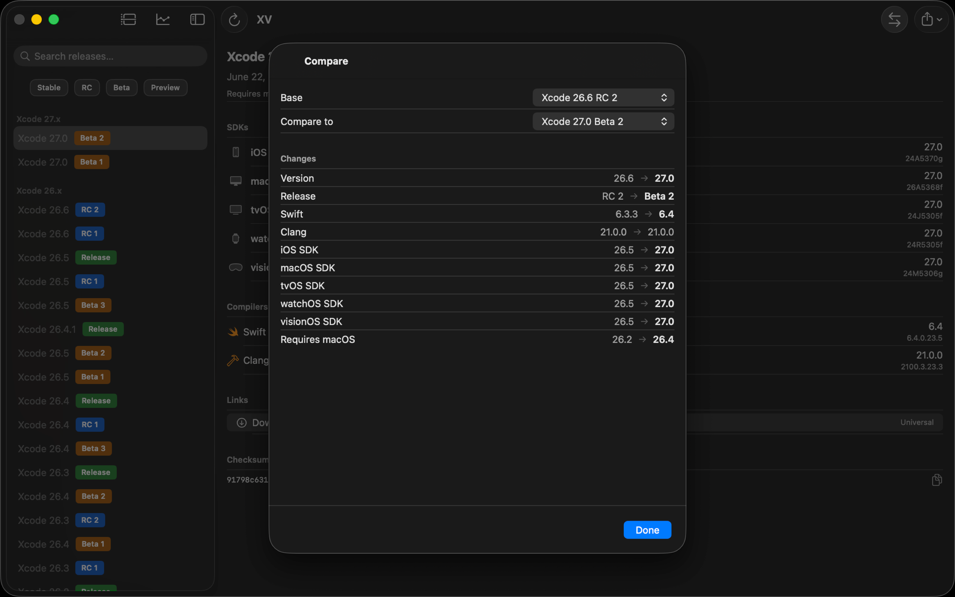The height and width of the screenshot is (597, 955).
Task: Click the iOS SDK change row
Action: point(477,250)
